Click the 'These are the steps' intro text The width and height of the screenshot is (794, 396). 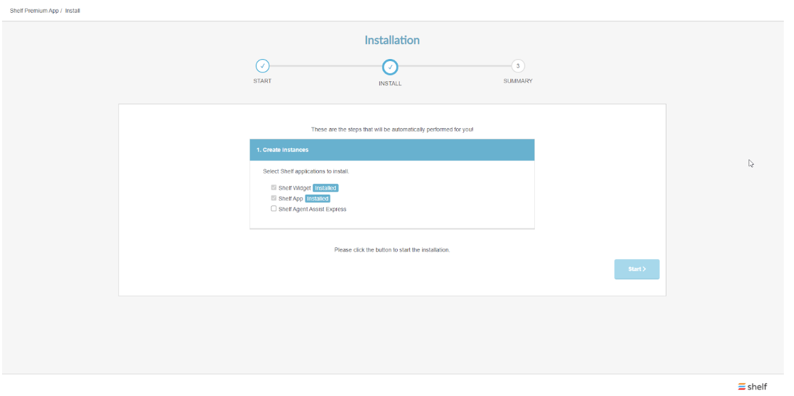pos(392,130)
